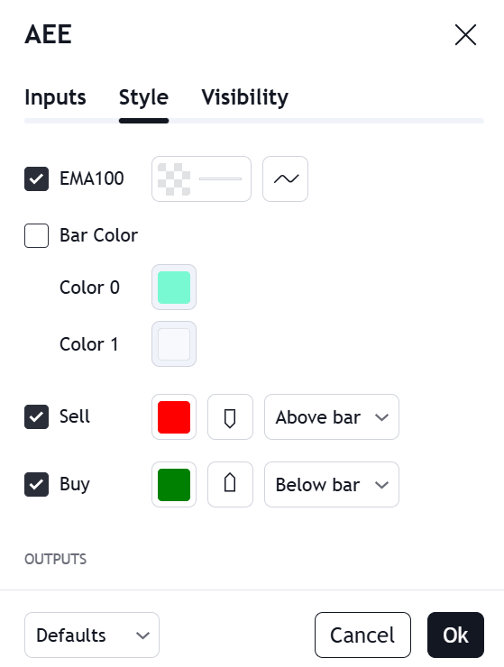
Task: Open the Sell marker shape picker
Action: coord(230,416)
